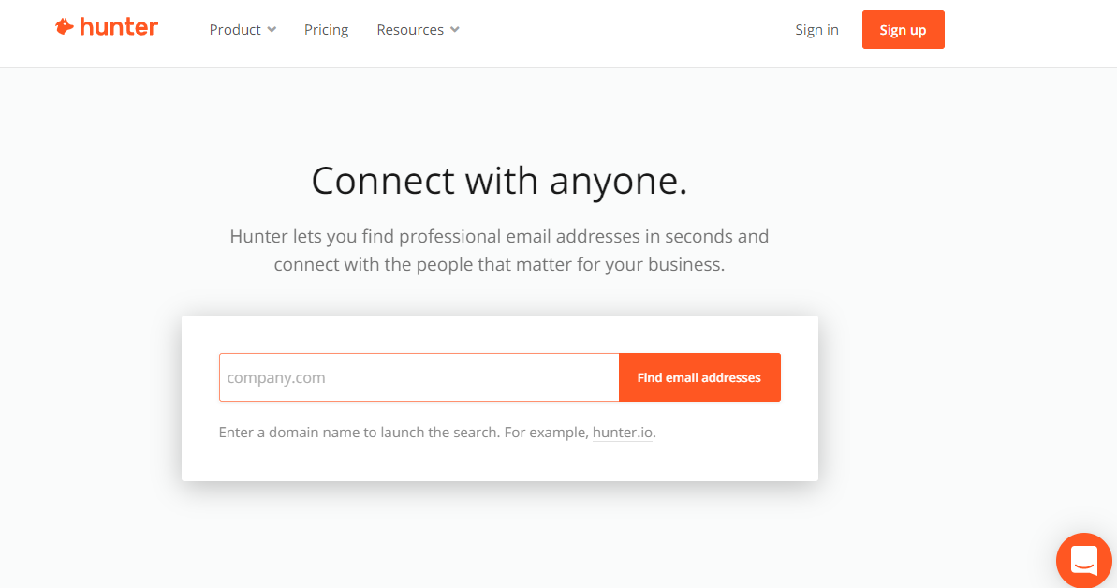Click the hunter wordmark in the header
The height and width of the screenshot is (588, 1117).
pyautogui.click(x=119, y=27)
